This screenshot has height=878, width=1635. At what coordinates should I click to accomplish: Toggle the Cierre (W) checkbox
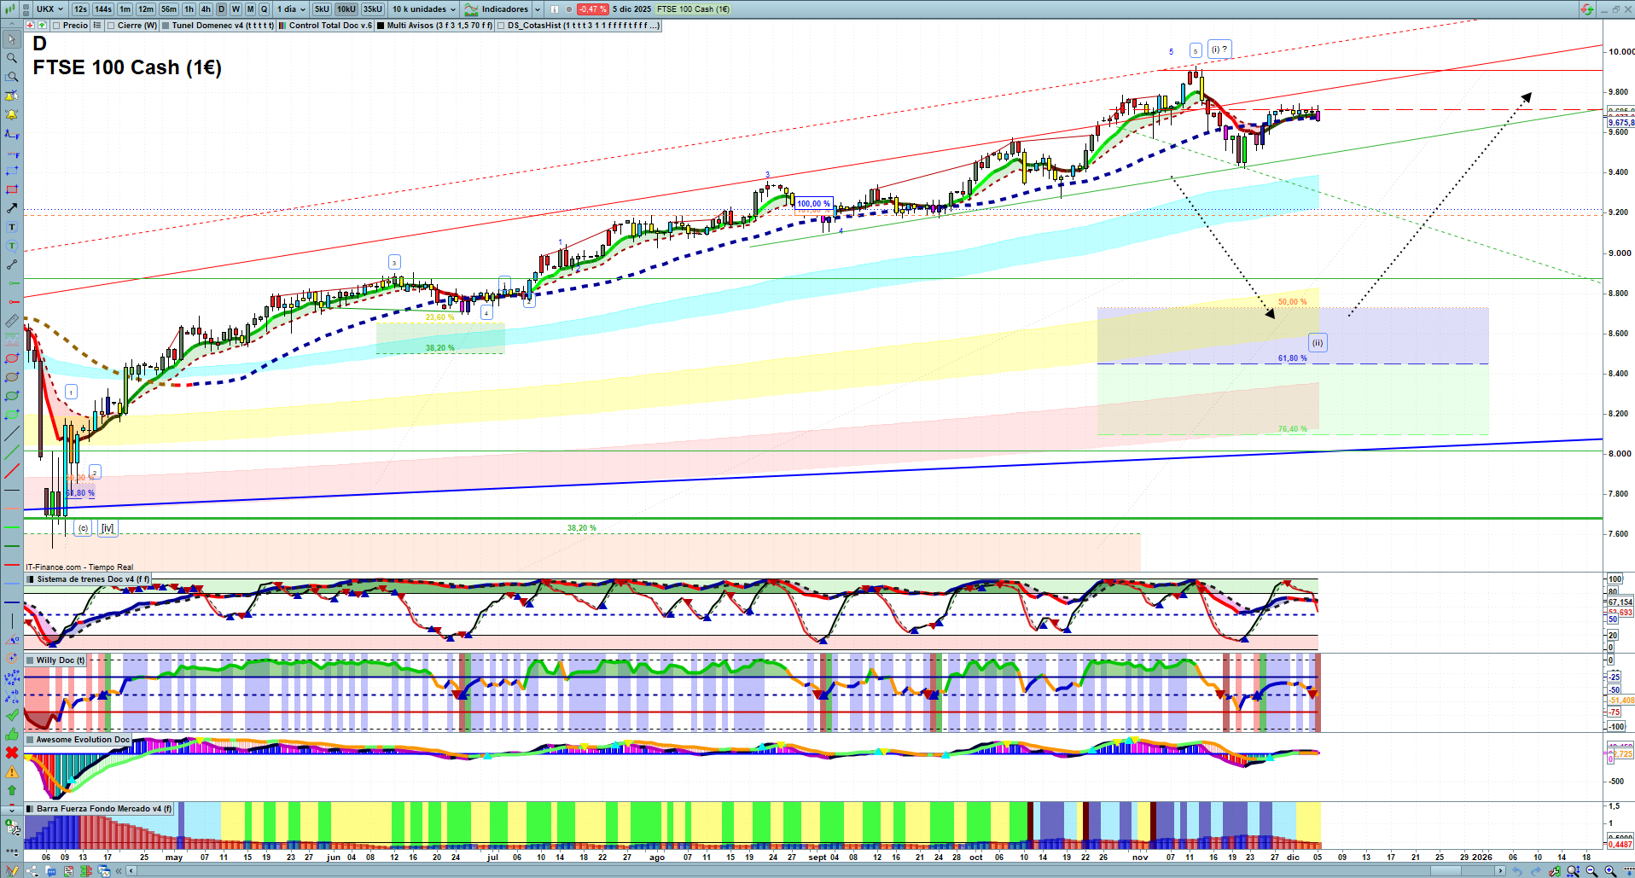pyautogui.click(x=112, y=26)
